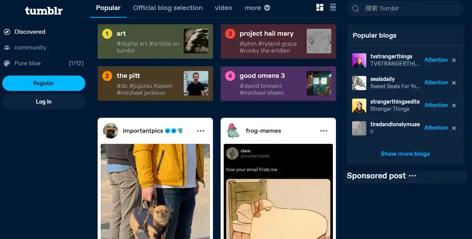
Task: Switch to list layout view
Action: 333,7
